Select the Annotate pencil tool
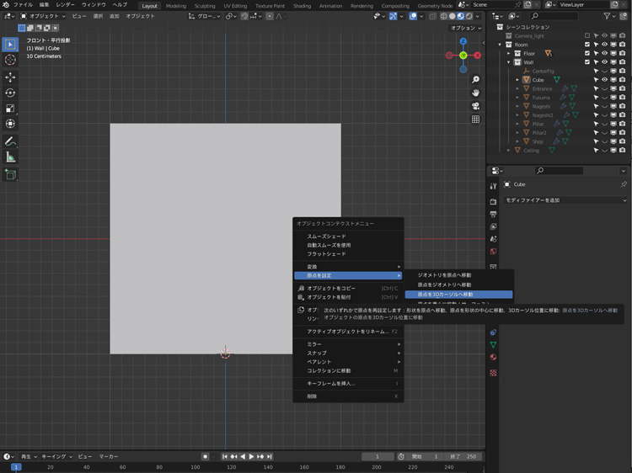This screenshot has height=473, width=632. [x=10, y=141]
